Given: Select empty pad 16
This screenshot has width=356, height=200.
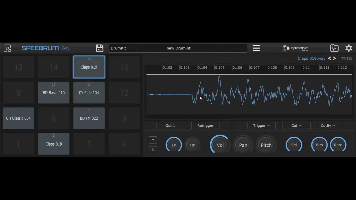Looking at the screenshot, I should pos(124,67).
